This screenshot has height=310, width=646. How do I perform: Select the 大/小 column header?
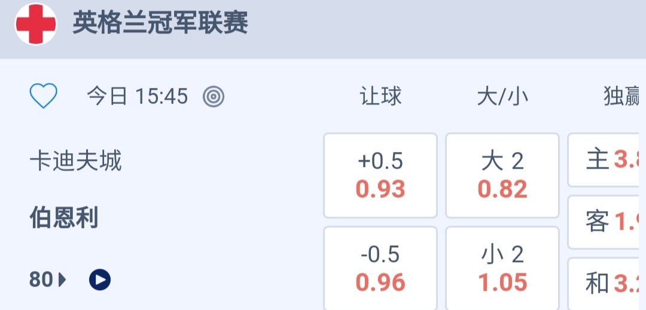[x=502, y=96]
